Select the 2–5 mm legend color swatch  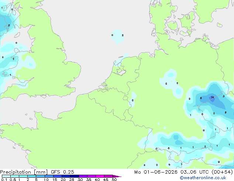(32, 176)
